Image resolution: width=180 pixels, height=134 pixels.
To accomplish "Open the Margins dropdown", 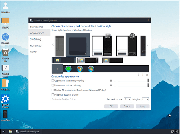I will 145,99.
